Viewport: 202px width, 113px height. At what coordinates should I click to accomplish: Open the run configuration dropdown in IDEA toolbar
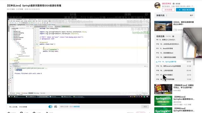(25, 23)
